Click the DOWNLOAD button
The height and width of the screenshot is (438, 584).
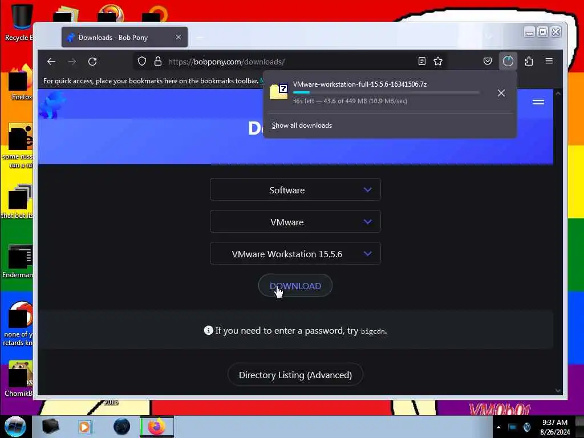point(295,286)
